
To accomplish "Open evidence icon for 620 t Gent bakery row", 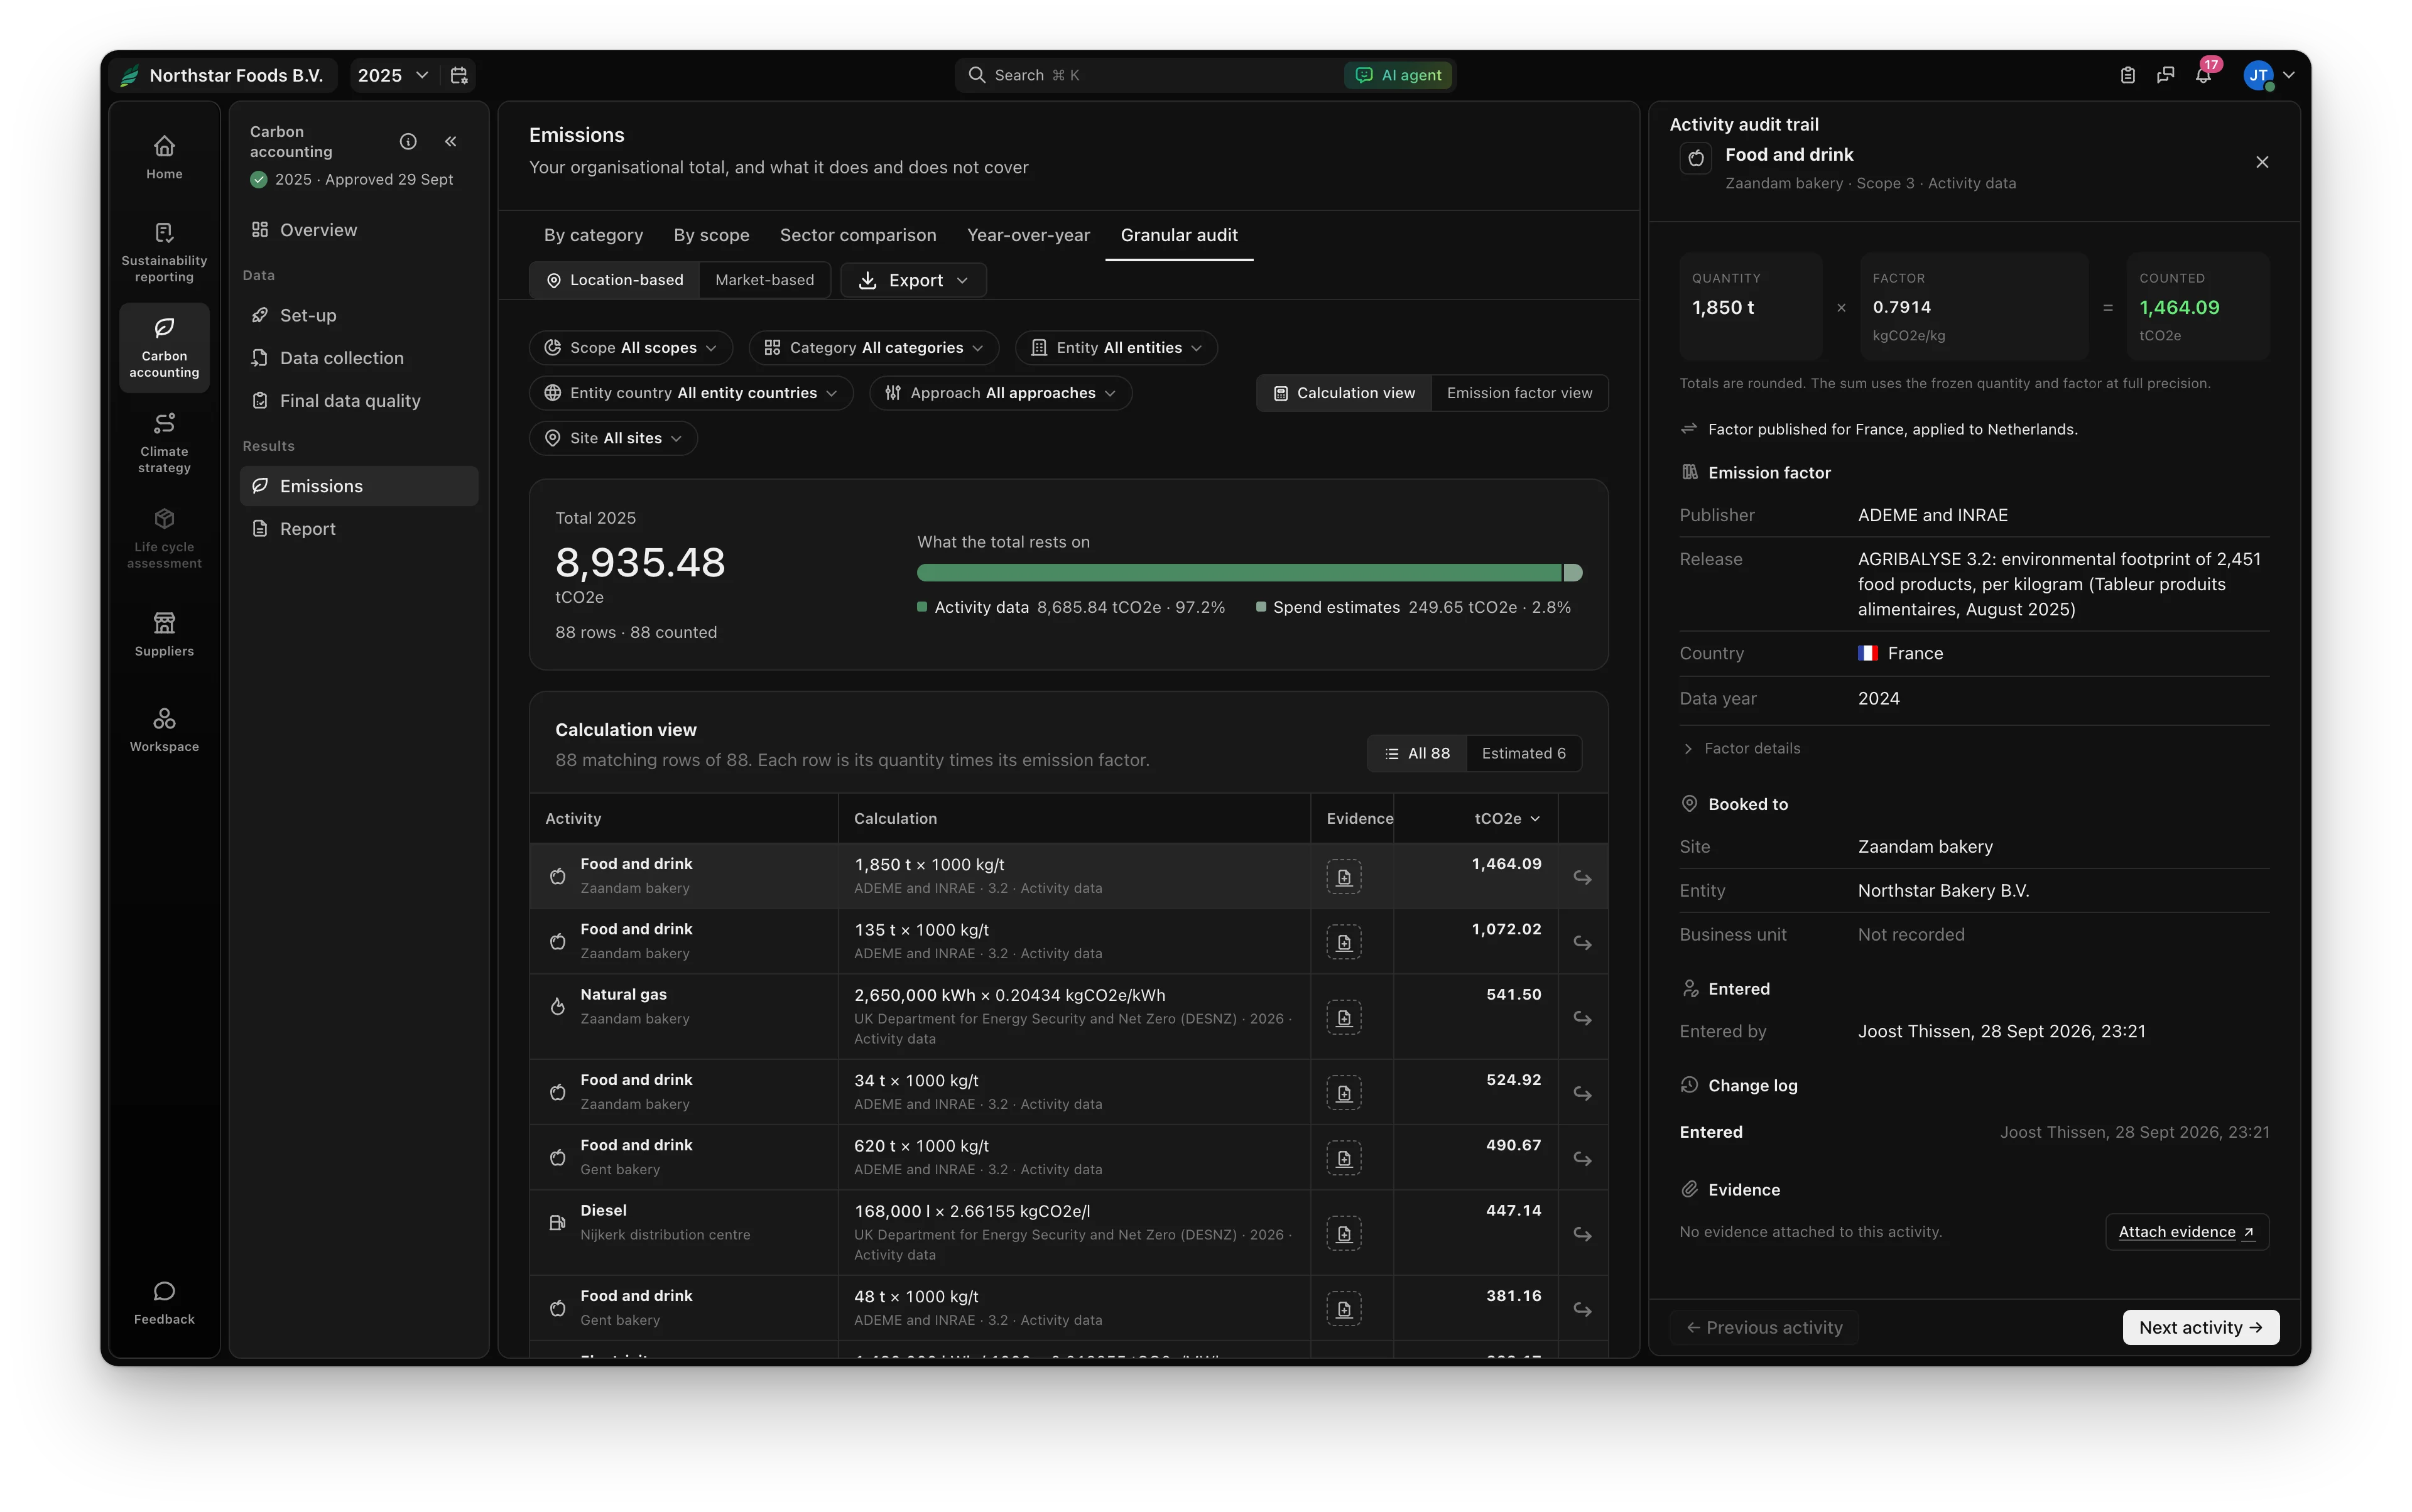I will [x=1344, y=1157].
